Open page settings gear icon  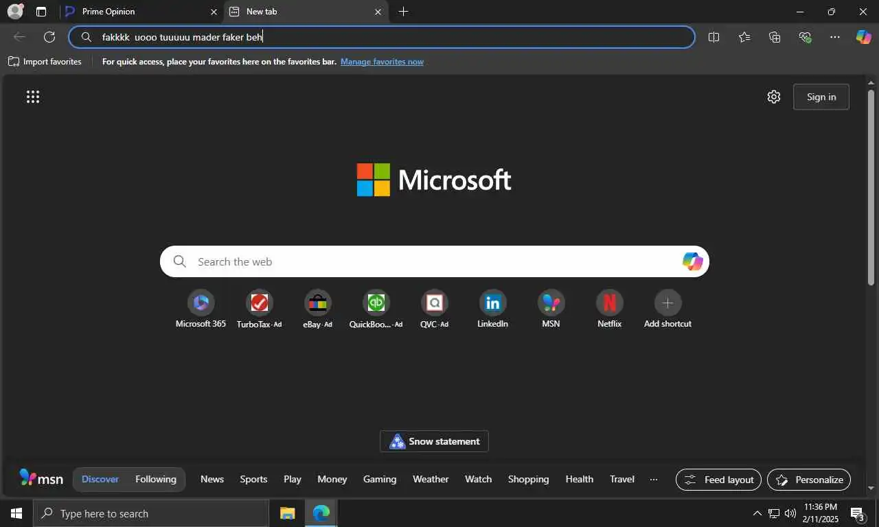tap(774, 97)
